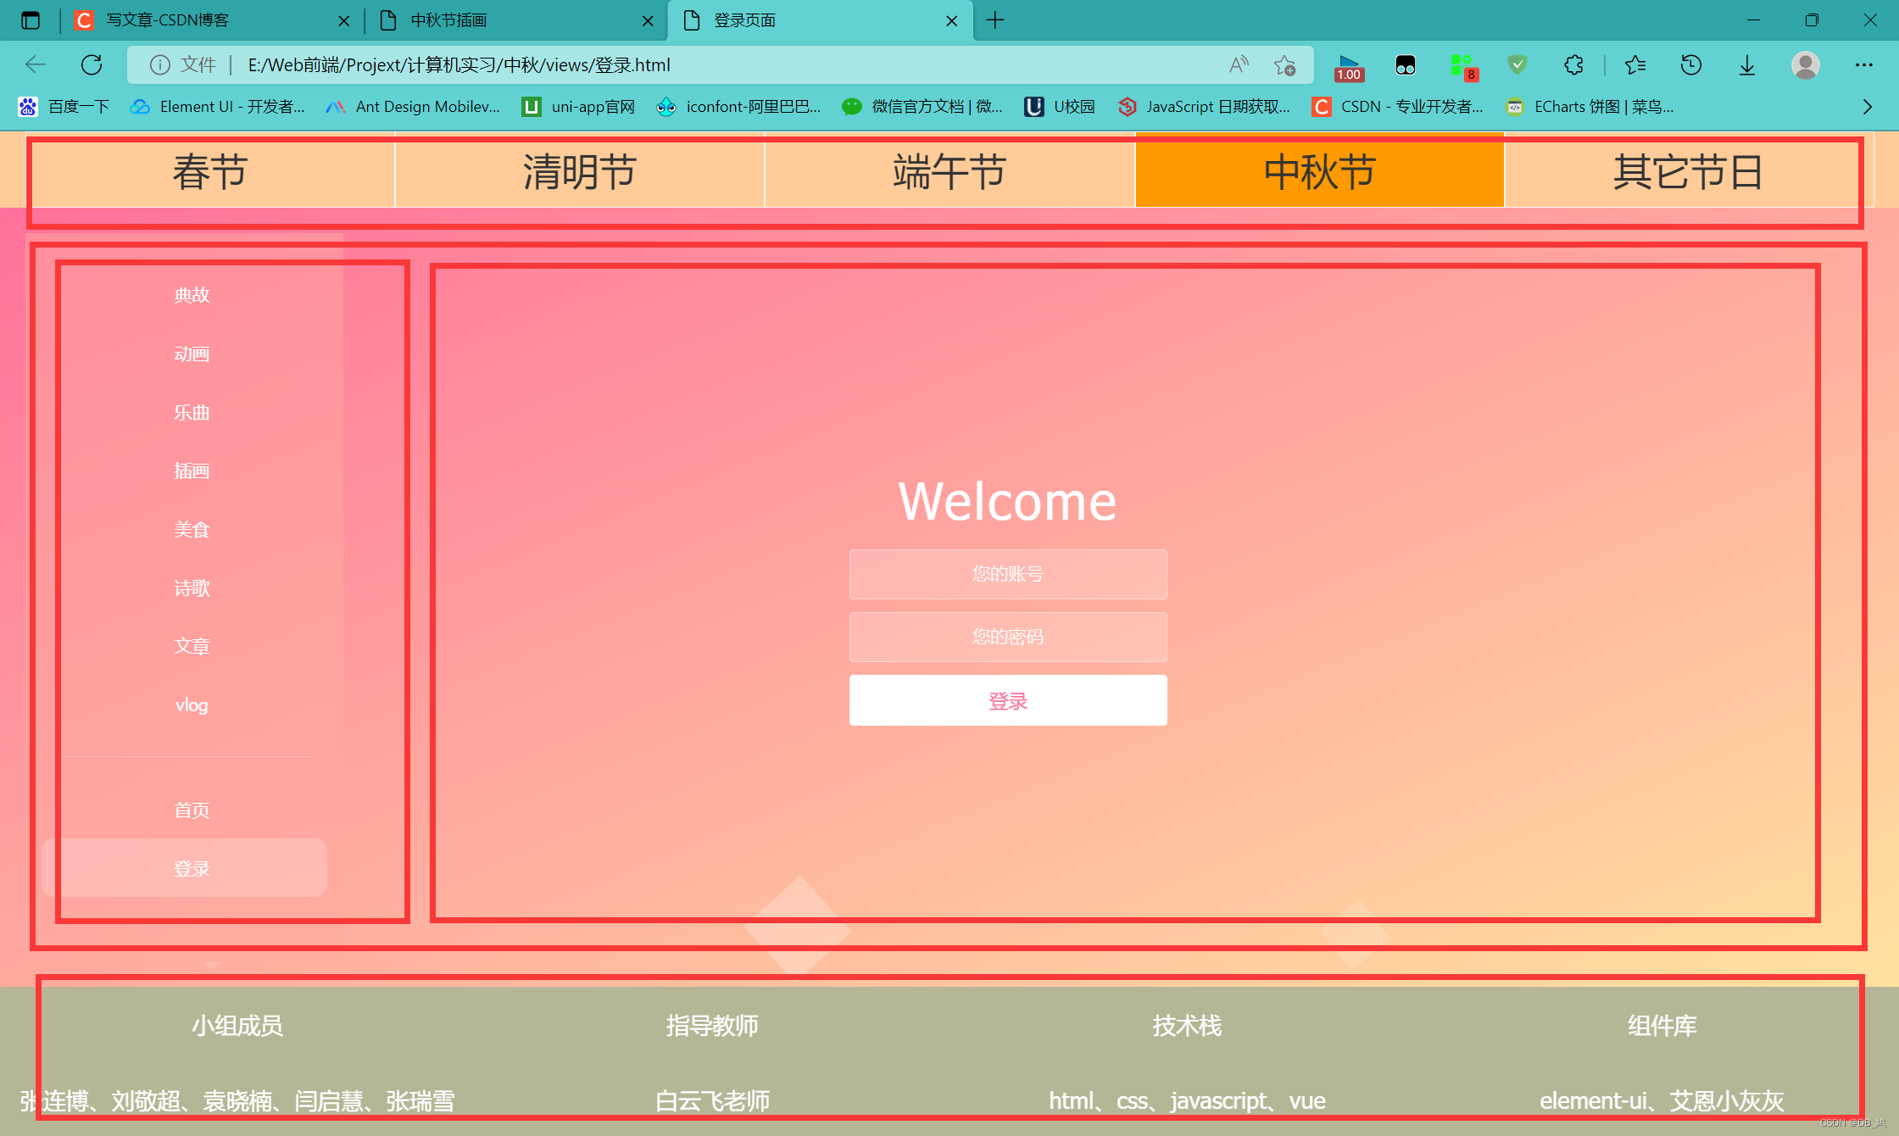
Task: Open 诗歌 in the sidebar
Action: pos(192,588)
